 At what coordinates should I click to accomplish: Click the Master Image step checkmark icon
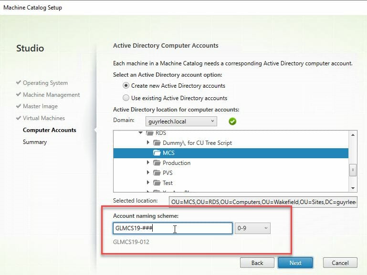tap(19, 106)
